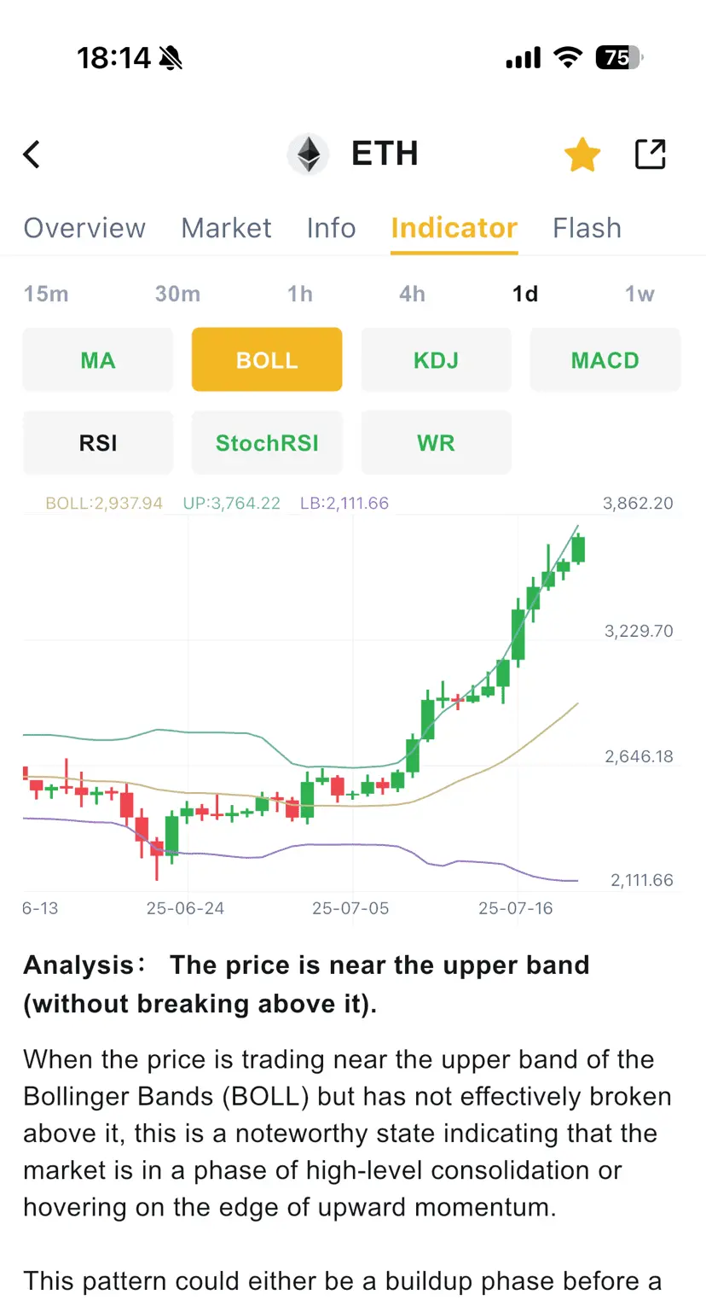Open the Flash tab

coord(587,228)
